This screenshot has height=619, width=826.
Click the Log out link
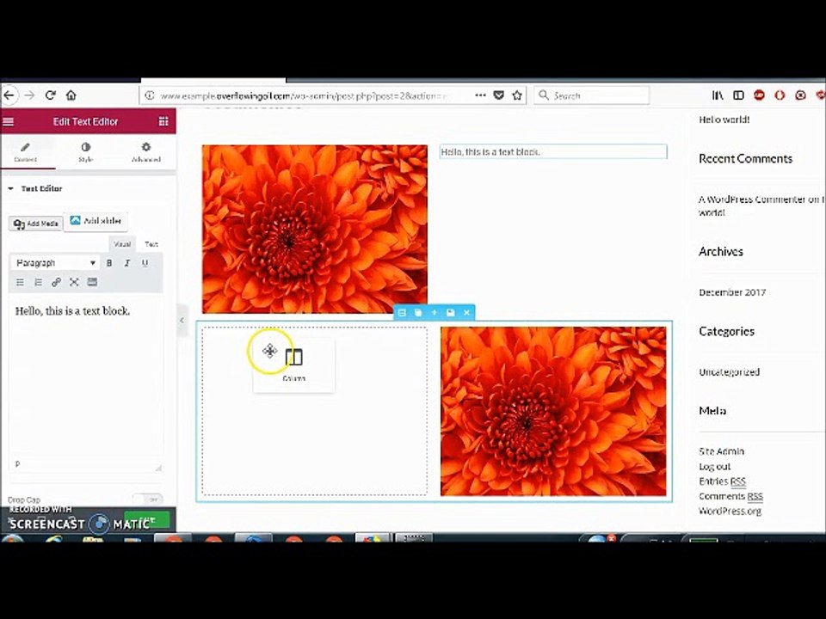pyautogui.click(x=714, y=466)
